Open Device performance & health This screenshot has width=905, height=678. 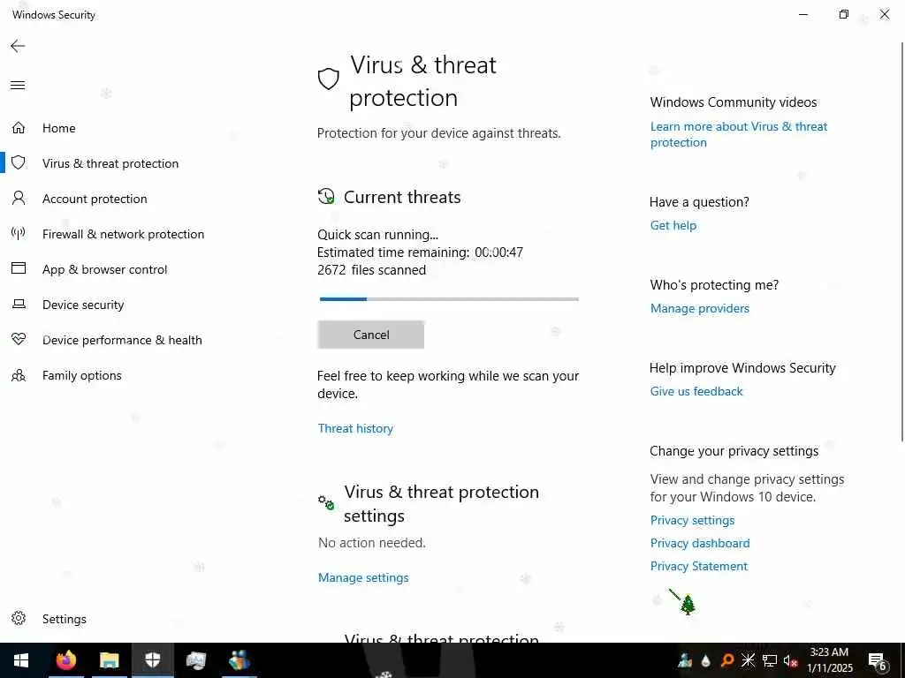pyautogui.click(x=122, y=340)
